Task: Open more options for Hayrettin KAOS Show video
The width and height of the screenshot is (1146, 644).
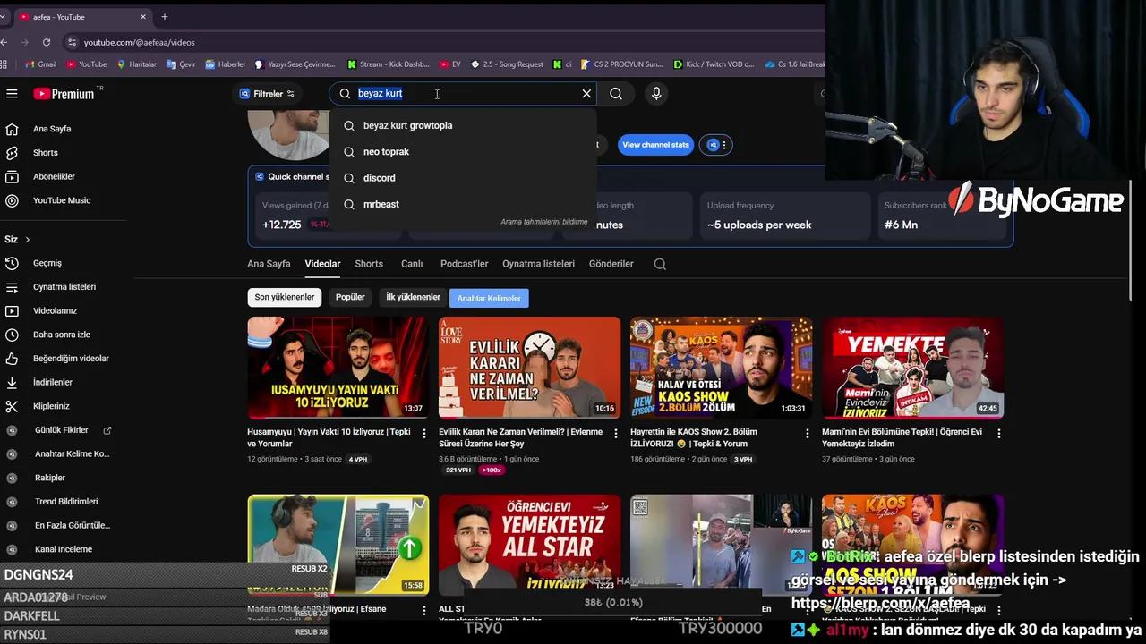Action: point(807,434)
